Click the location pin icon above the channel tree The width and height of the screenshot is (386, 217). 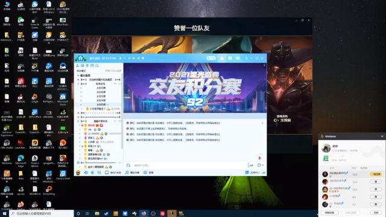point(87,66)
